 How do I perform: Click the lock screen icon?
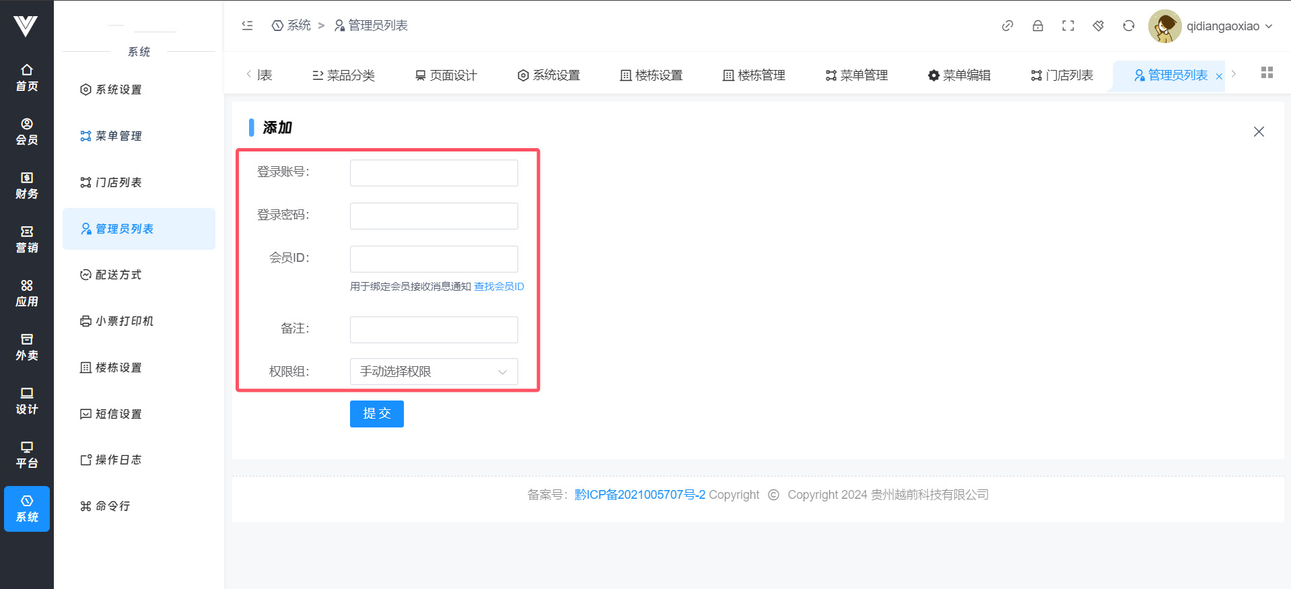[x=1037, y=26]
